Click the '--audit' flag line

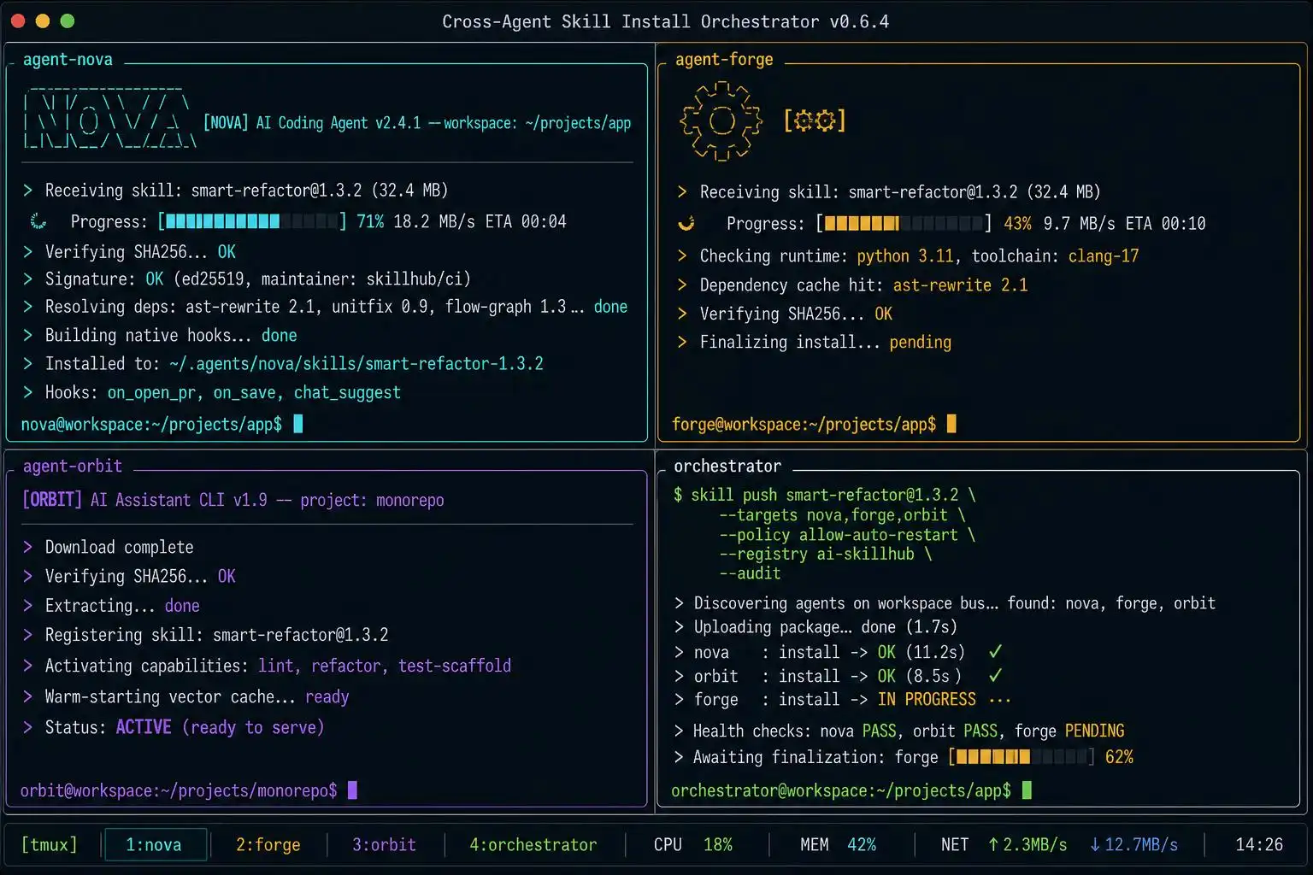[750, 573]
